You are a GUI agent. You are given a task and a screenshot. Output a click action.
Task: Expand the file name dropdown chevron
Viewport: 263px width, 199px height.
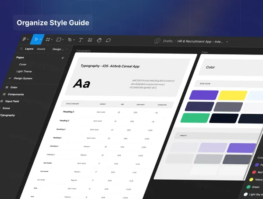tap(227, 42)
